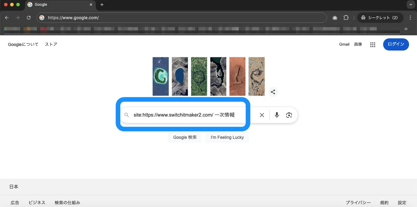Viewport: 417px width, 207px height.
Task: Open the シークレット (2) incognito indicator
Action: (x=380, y=18)
